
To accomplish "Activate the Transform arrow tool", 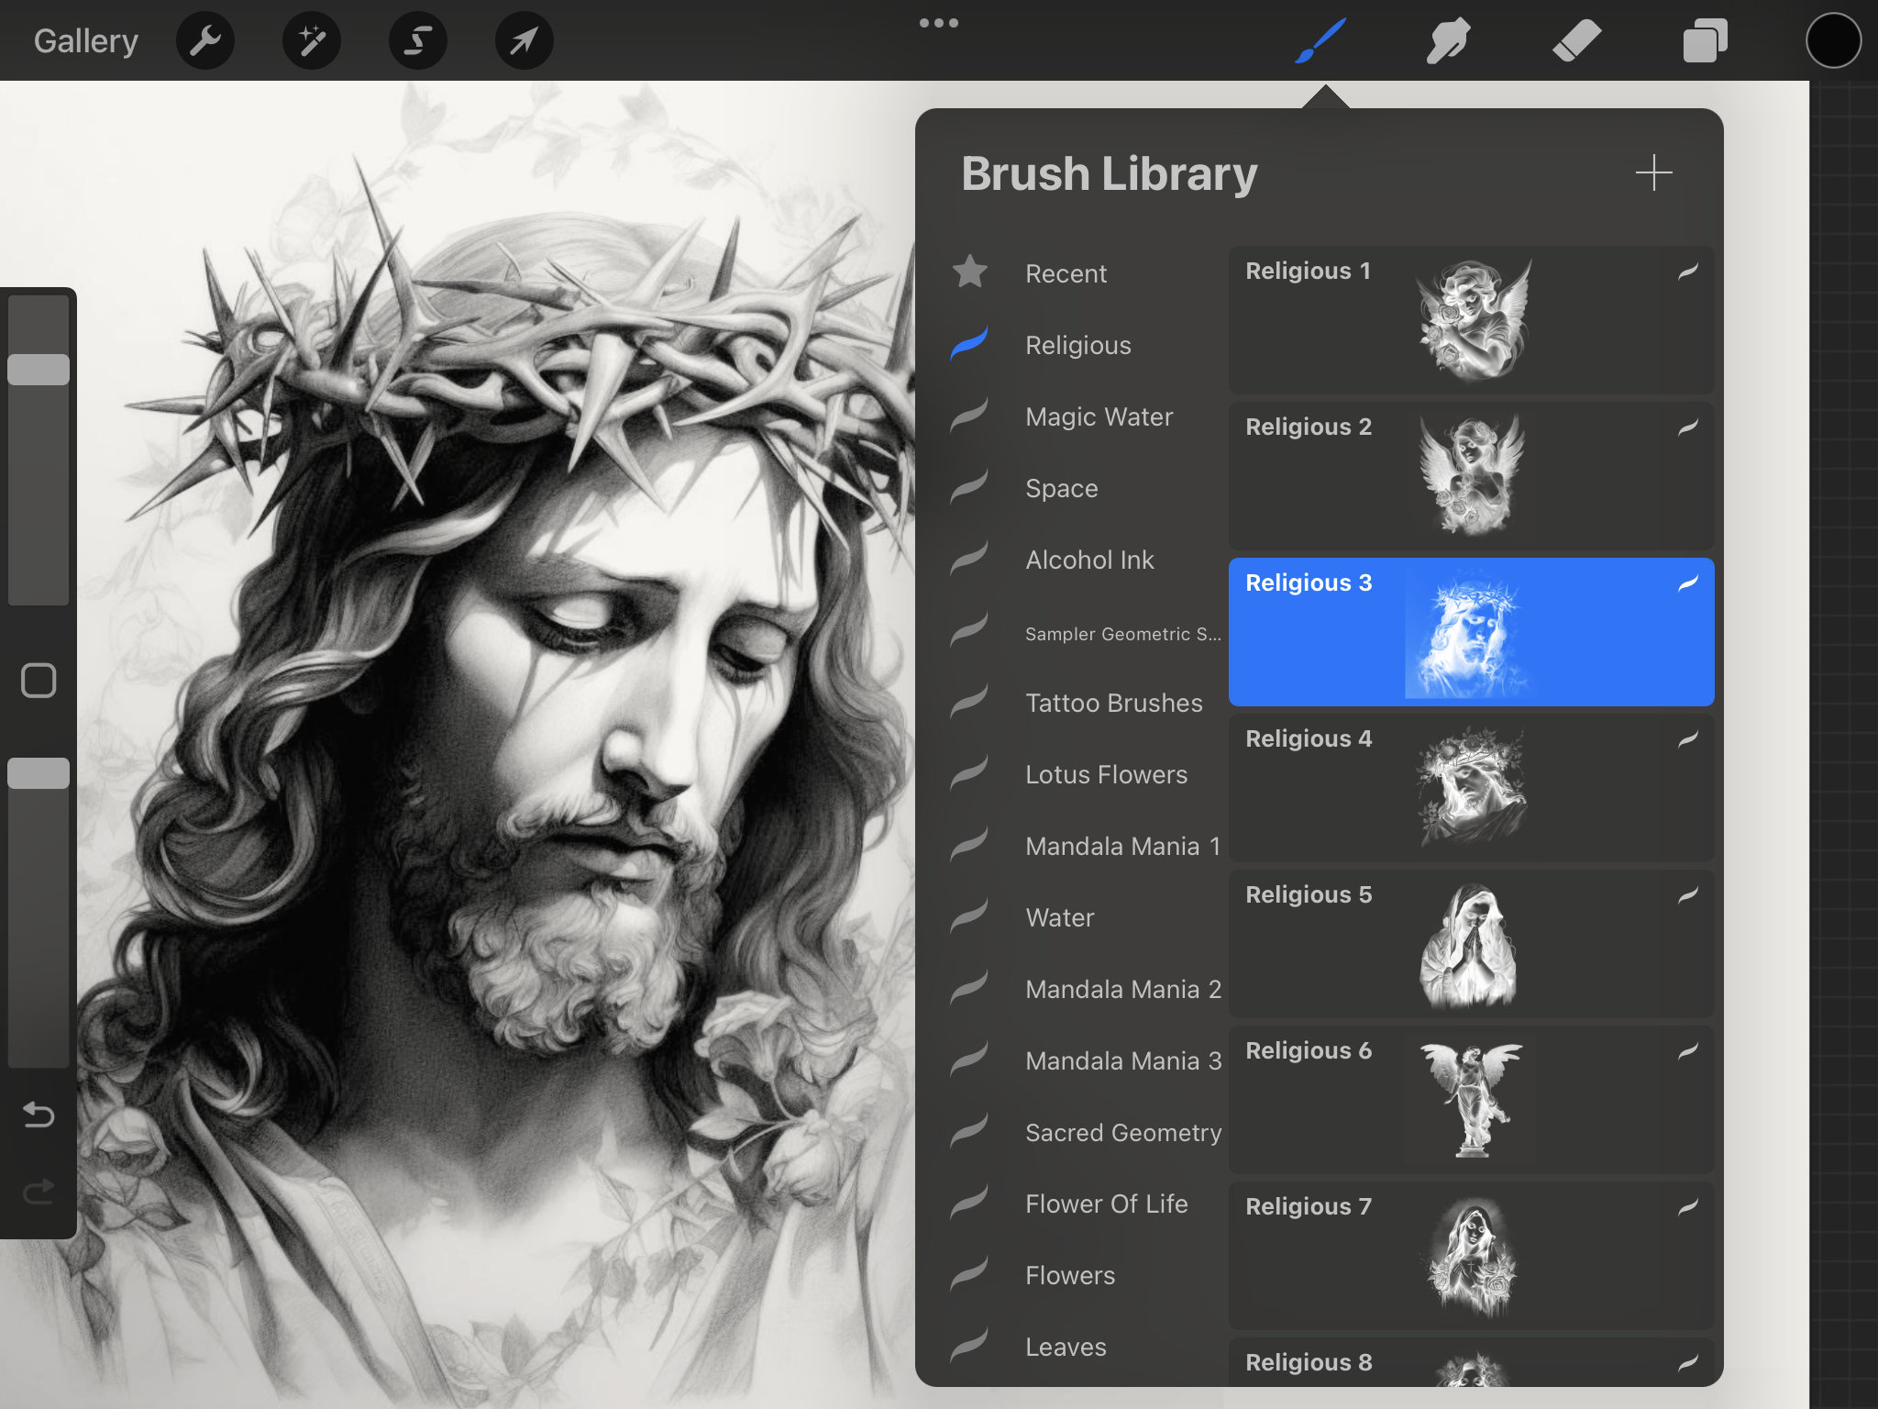I will click(524, 41).
